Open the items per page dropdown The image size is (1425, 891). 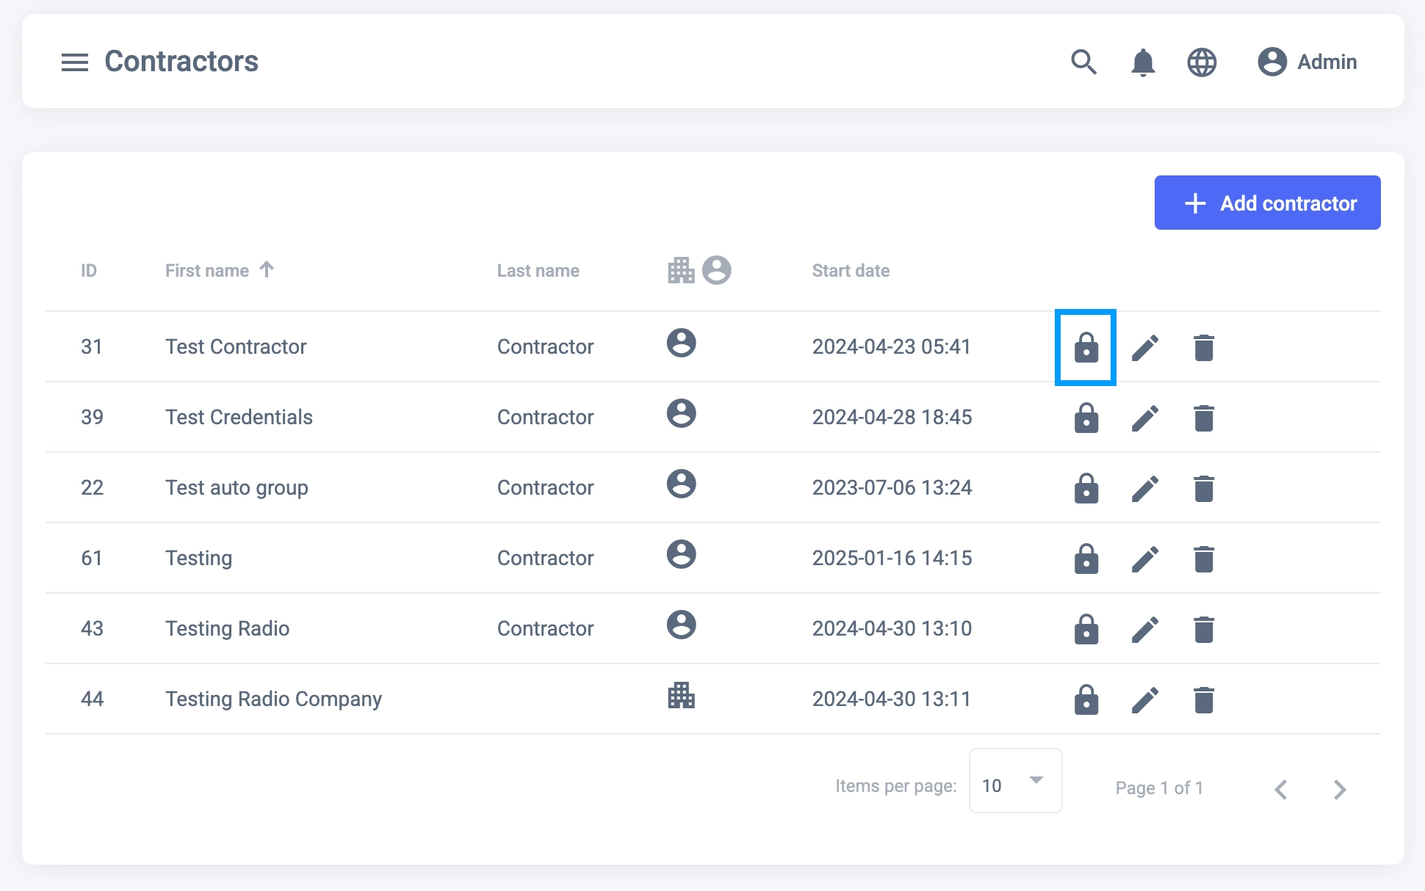(x=1015, y=781)
